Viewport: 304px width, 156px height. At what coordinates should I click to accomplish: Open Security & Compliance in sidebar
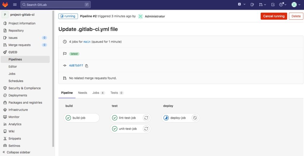pyautogui.click(x=25, y=88)
